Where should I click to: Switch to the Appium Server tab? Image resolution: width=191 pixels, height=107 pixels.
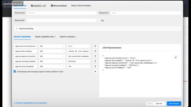(x=20, y=6)
